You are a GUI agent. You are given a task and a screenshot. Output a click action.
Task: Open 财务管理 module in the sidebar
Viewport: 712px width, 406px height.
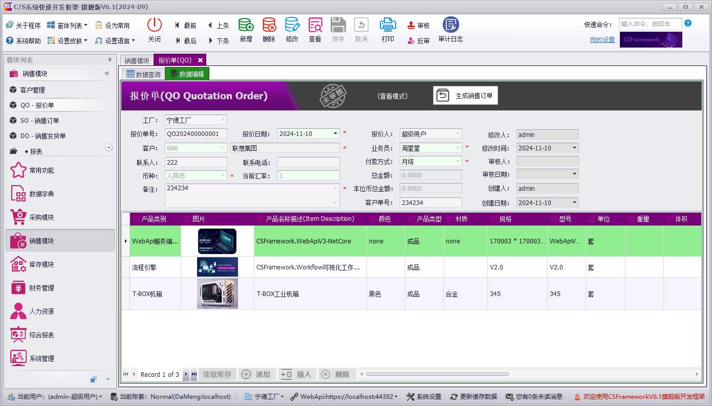coord(41,288)
